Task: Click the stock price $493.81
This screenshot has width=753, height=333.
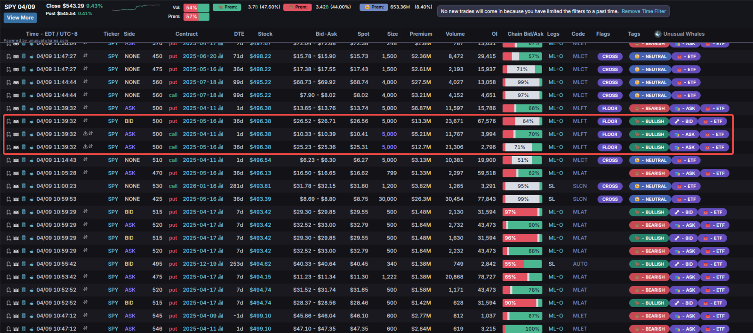Action: coord(260,186)
